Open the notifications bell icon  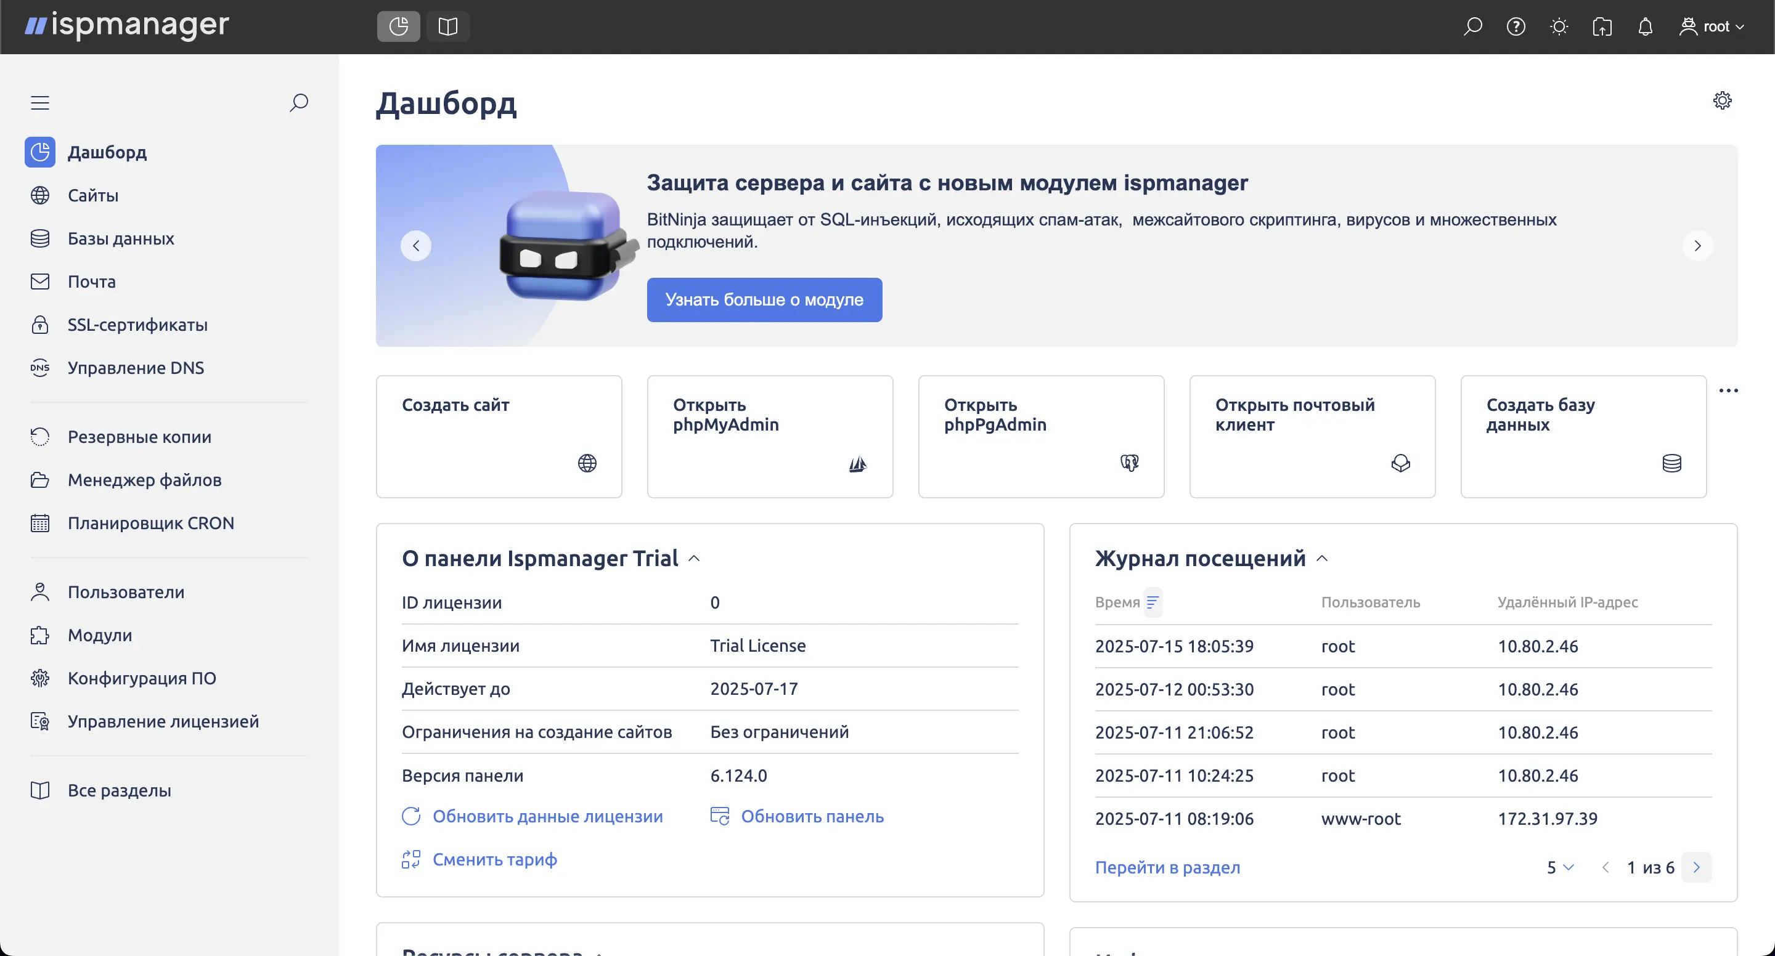click(x=1646, y=26)
